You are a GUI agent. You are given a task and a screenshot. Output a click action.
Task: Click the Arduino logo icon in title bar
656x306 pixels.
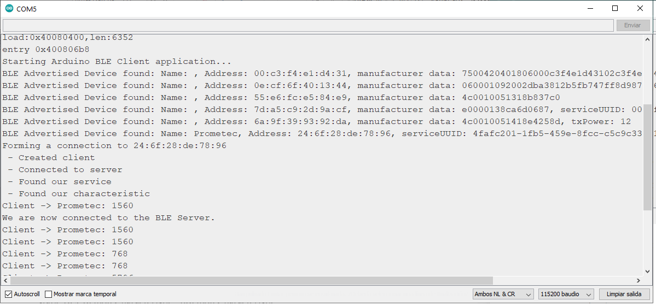tap(9, 9)
